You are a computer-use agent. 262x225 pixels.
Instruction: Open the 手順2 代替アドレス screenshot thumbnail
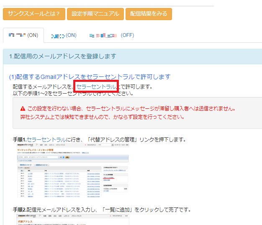click(73, 220)
